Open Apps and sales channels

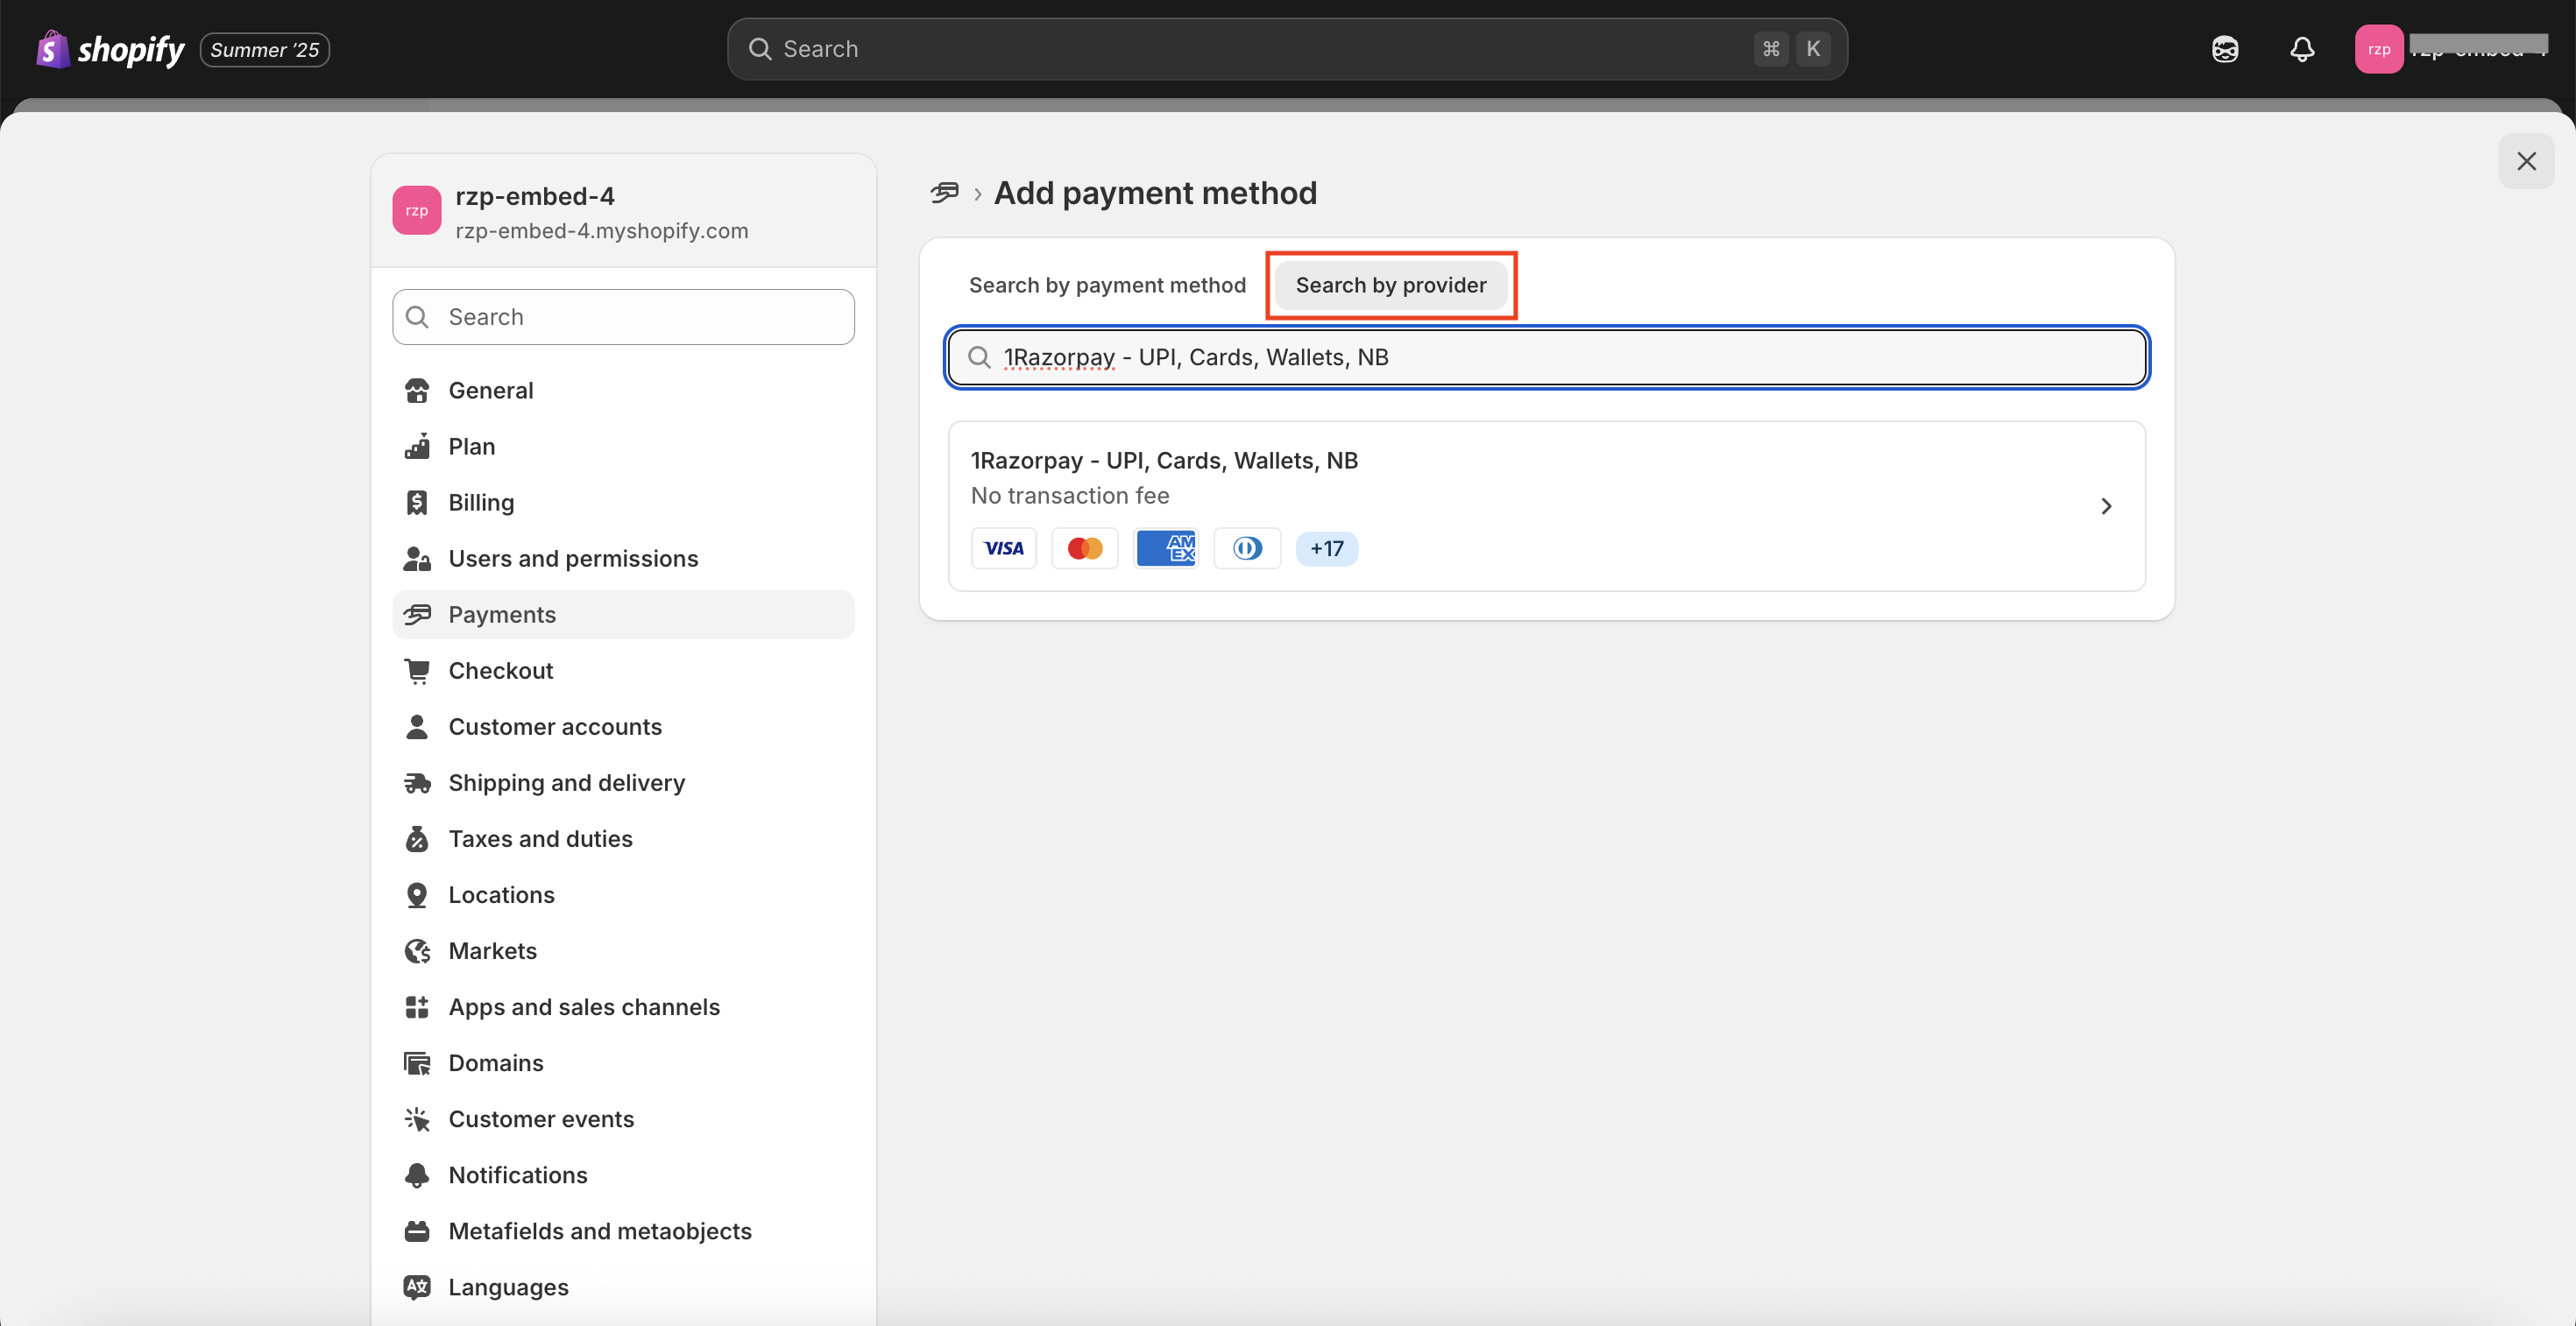click(x=623, y=1006)
